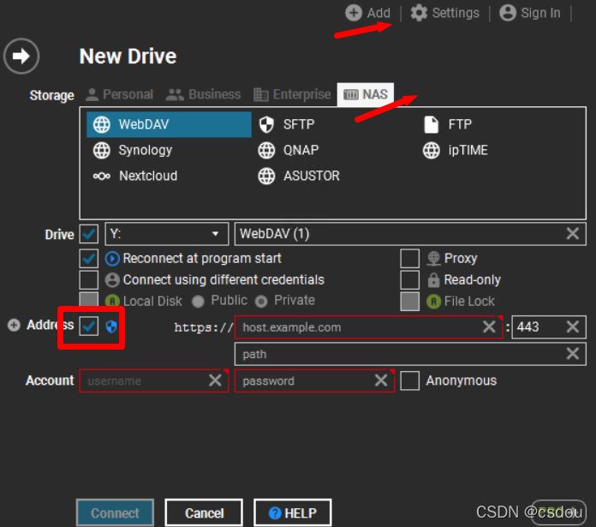Viewport: 596px width, 527px height.
Task: Select ASUSTOR globe icon
Action: pyautogui.click(x=266, y=176)
